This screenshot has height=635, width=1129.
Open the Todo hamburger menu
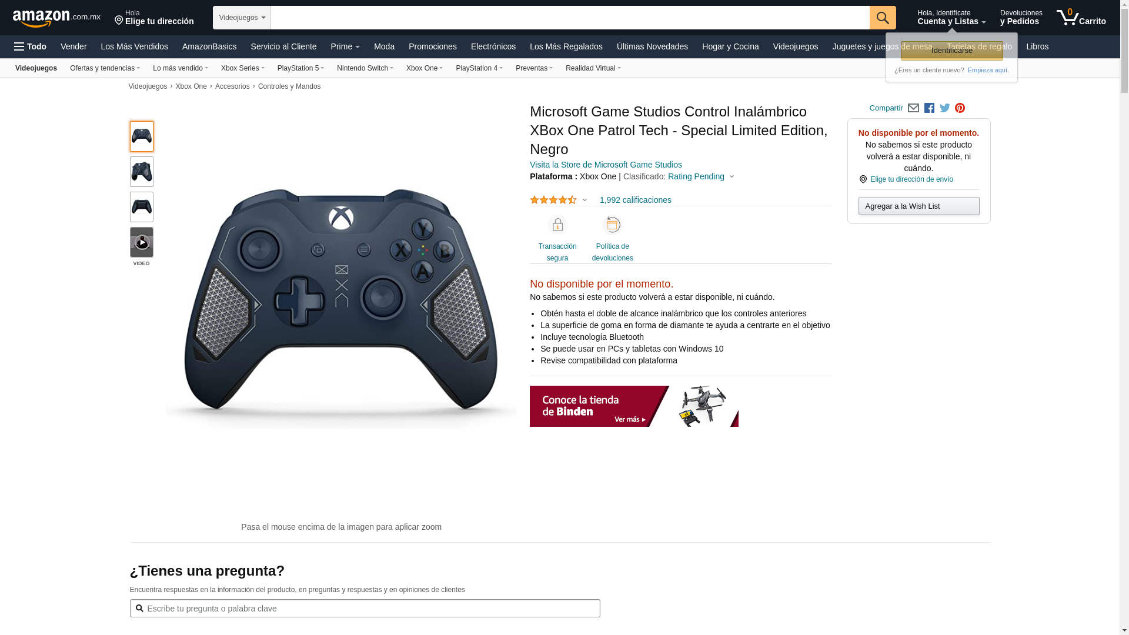(30, 46)
